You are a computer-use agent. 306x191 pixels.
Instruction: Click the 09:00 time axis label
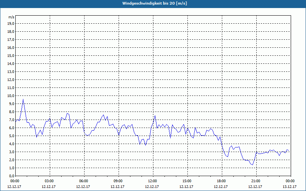click(119, 181)
